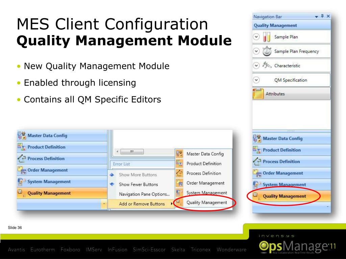Select Quality Management in left pane
Screen dimensions: 346x259
pyautogui.click(x=62, y=193)
